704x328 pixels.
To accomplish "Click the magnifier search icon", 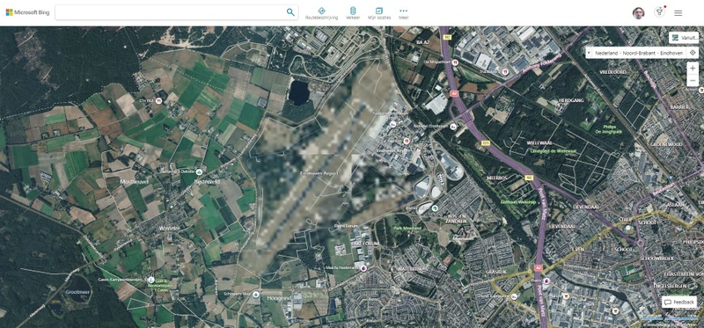I will pyautogui.click(x=290, y=12).
